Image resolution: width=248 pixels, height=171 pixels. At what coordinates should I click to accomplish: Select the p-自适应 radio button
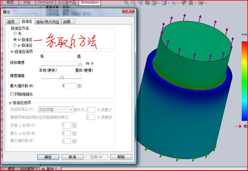pyautogui.click(x=15, y=45)
